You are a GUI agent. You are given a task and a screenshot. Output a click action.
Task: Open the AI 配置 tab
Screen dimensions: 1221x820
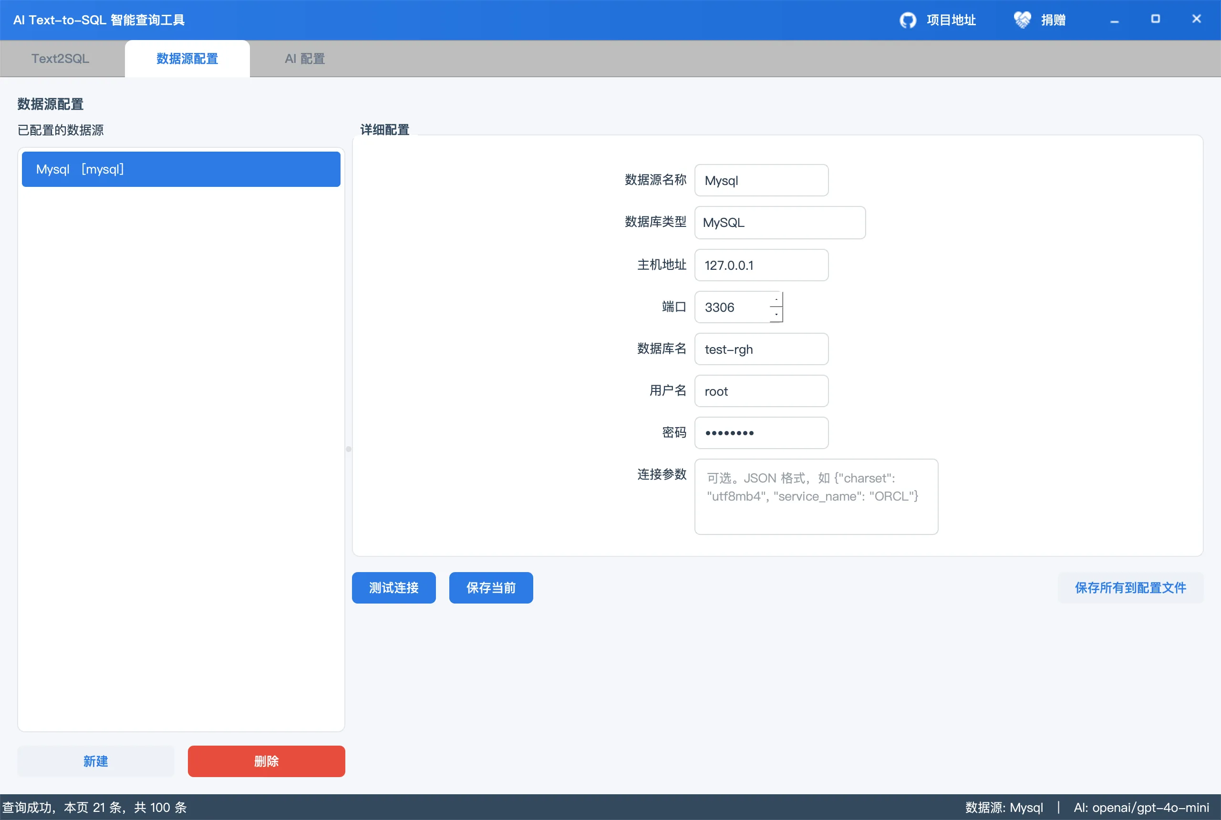coord(305,59)
